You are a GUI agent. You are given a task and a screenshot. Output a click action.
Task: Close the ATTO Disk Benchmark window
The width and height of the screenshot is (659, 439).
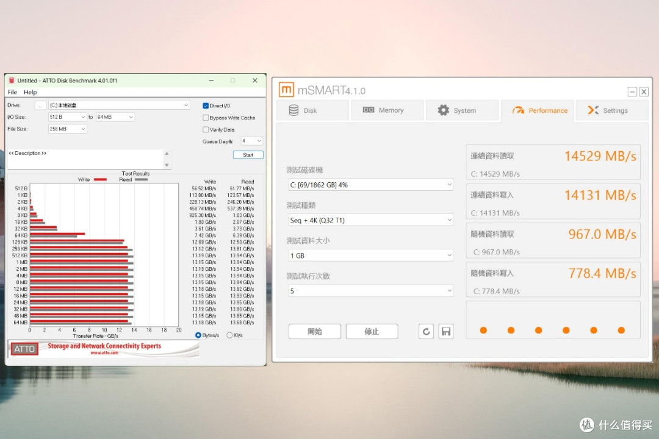[x=254, y=80]
